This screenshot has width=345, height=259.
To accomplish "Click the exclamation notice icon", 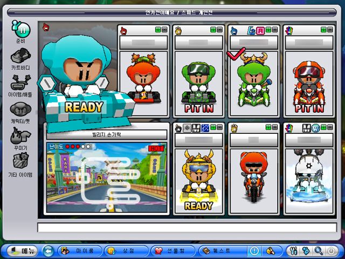I will pyautogui.click(x=254, y=251).
